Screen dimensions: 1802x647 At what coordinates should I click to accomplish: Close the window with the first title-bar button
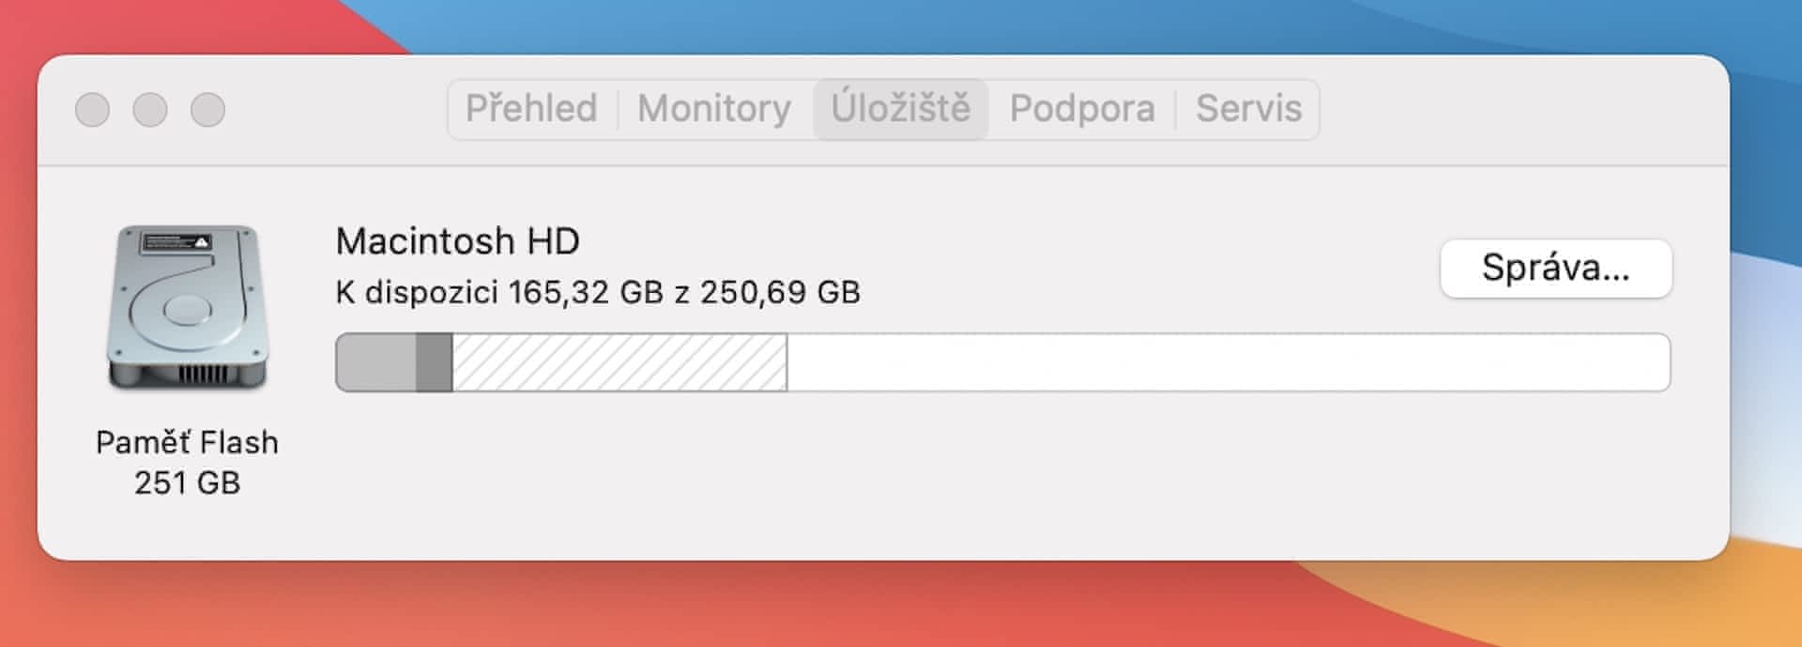pos(92,110)
